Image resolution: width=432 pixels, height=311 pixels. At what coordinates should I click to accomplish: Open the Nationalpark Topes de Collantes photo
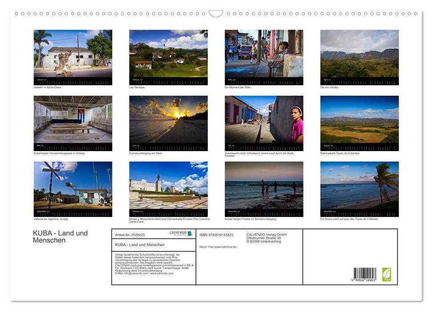point(359,120)
